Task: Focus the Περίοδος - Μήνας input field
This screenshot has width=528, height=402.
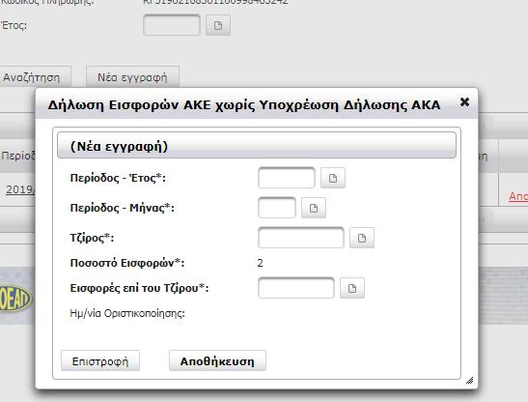Action: 277,208
